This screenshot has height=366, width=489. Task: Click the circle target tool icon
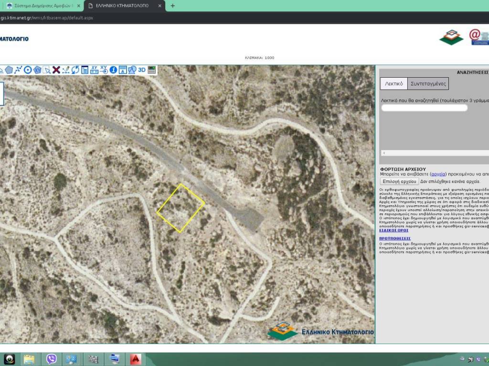(28, 70)
